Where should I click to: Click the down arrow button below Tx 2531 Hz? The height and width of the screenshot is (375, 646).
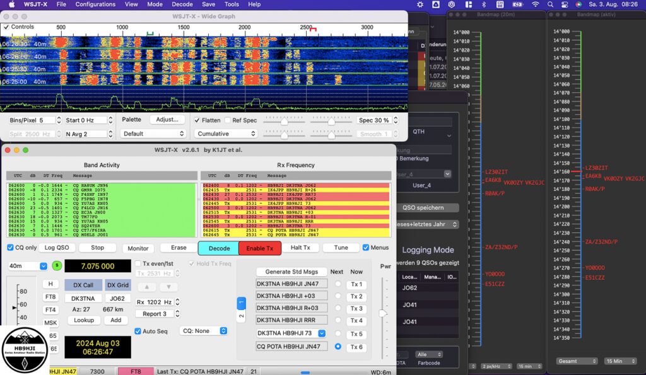pos(168,287)
